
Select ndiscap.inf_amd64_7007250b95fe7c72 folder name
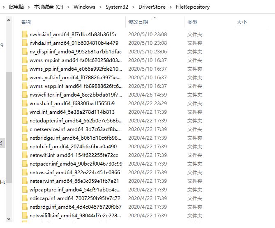point(75,198)
